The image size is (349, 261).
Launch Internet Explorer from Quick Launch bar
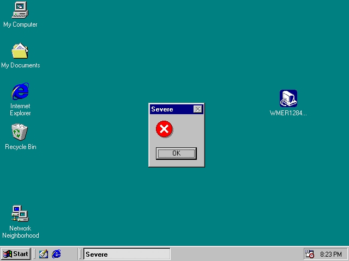click(x=56, y=254)
